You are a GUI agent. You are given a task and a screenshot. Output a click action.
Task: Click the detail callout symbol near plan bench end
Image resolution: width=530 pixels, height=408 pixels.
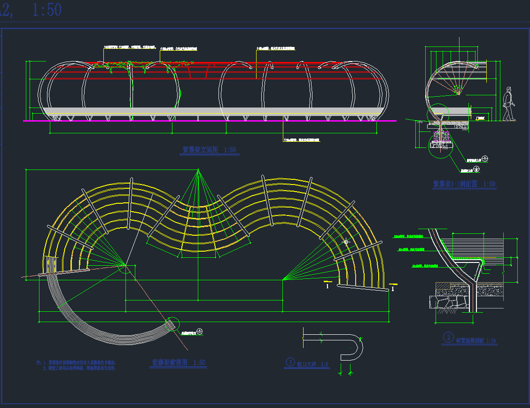[200, 332]
